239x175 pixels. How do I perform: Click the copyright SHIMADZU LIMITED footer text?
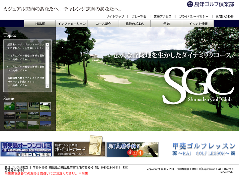click(x=190, y=170)
